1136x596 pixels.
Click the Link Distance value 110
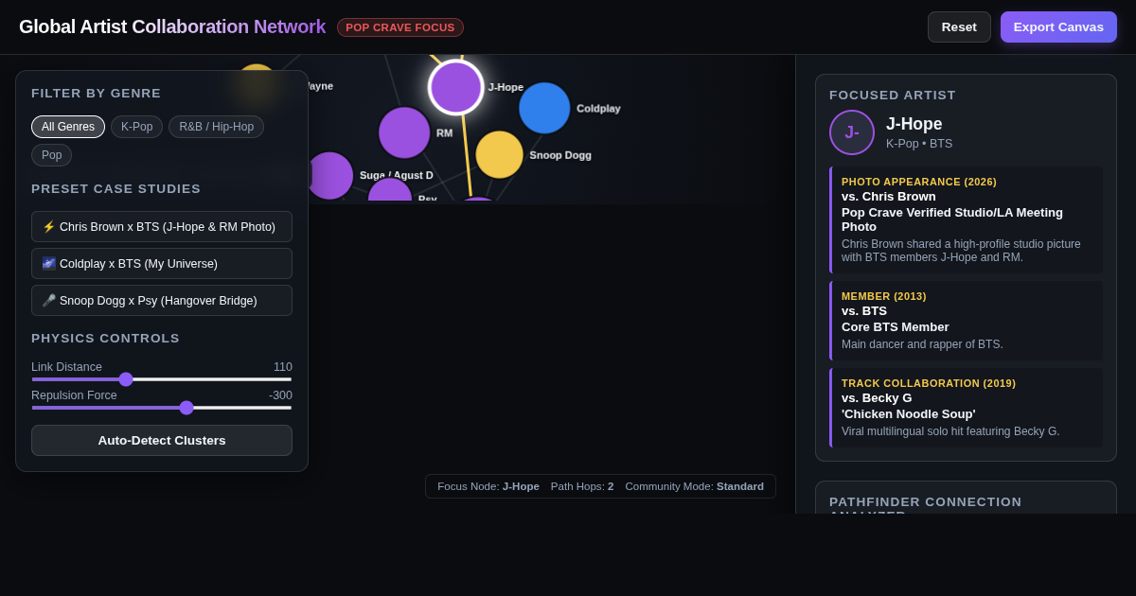coord(283,367)
